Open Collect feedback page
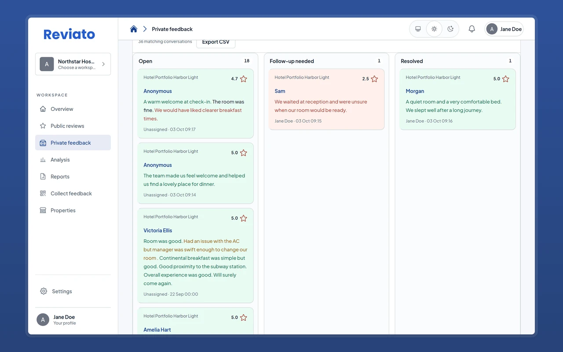This screenshot has width=563, height=352. coord(73,194)
